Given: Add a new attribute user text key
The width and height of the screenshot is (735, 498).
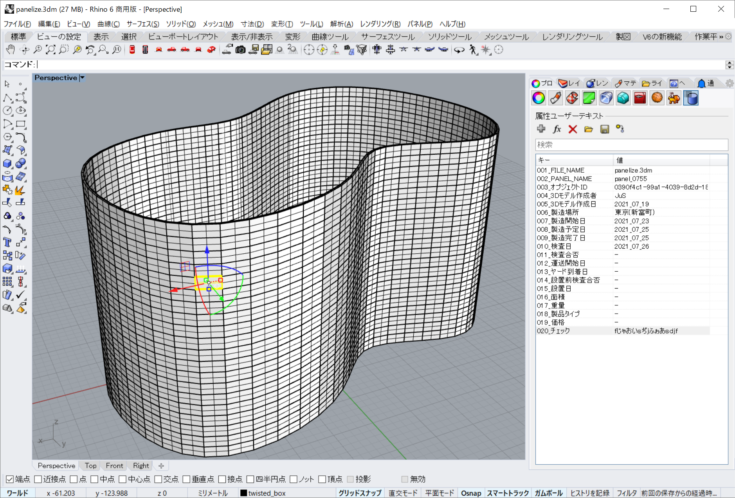Looking at the screenshot, I should (541, 129).
